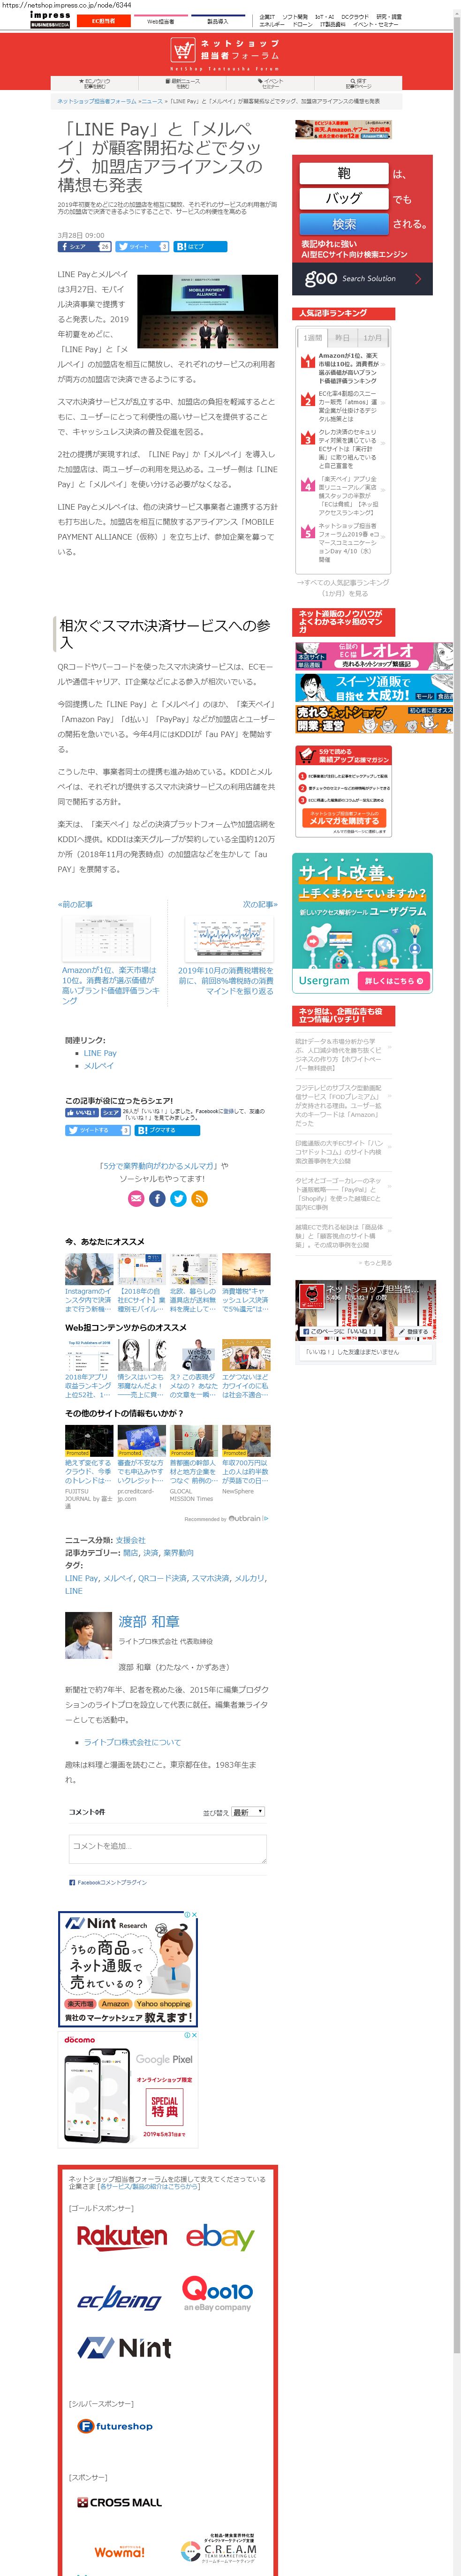
Task: Click the lower B! ブクマする button
Action: (167, 1130)
